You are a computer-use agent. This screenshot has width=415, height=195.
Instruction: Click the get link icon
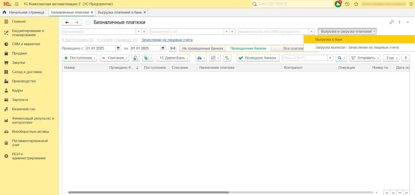[x=391, y=22]
